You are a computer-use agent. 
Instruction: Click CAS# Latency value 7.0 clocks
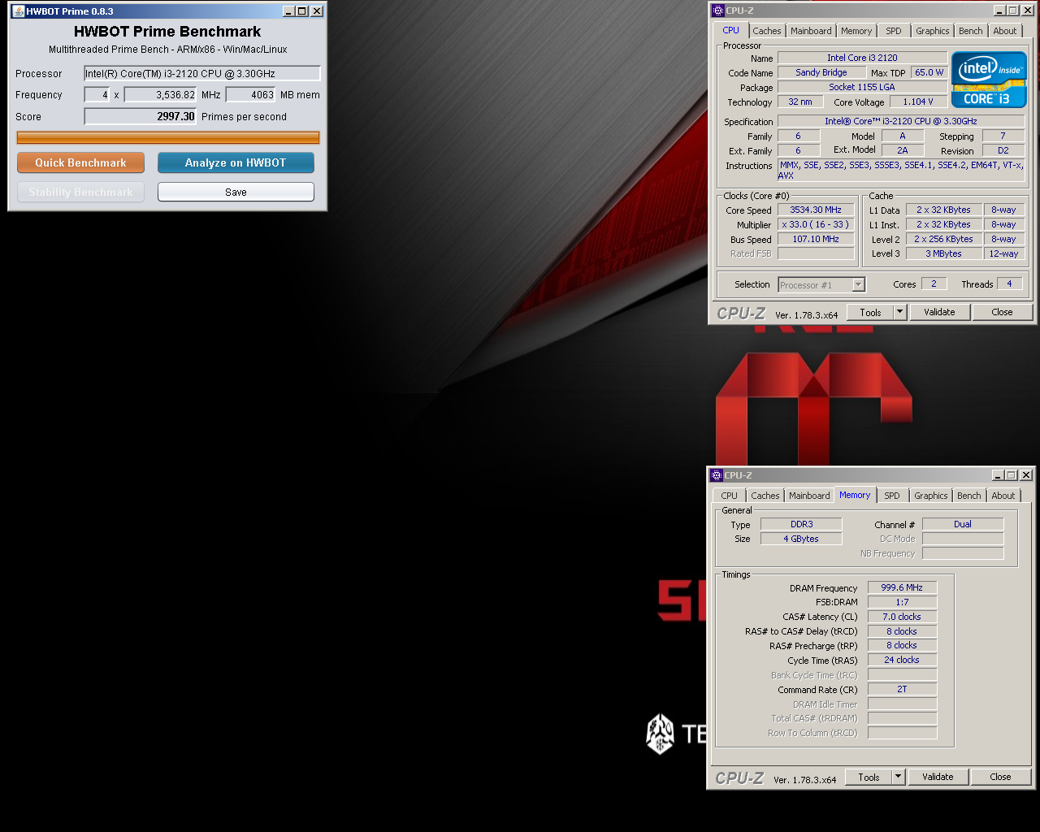902,617
